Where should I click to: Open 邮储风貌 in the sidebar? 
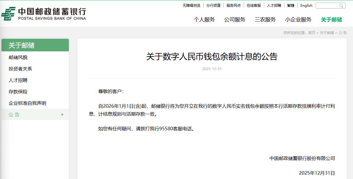(x=18, y=58)
